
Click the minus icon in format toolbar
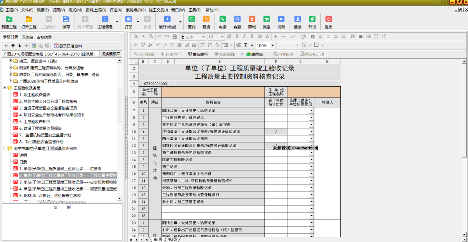pyautogui.click(x=283, y=36)
